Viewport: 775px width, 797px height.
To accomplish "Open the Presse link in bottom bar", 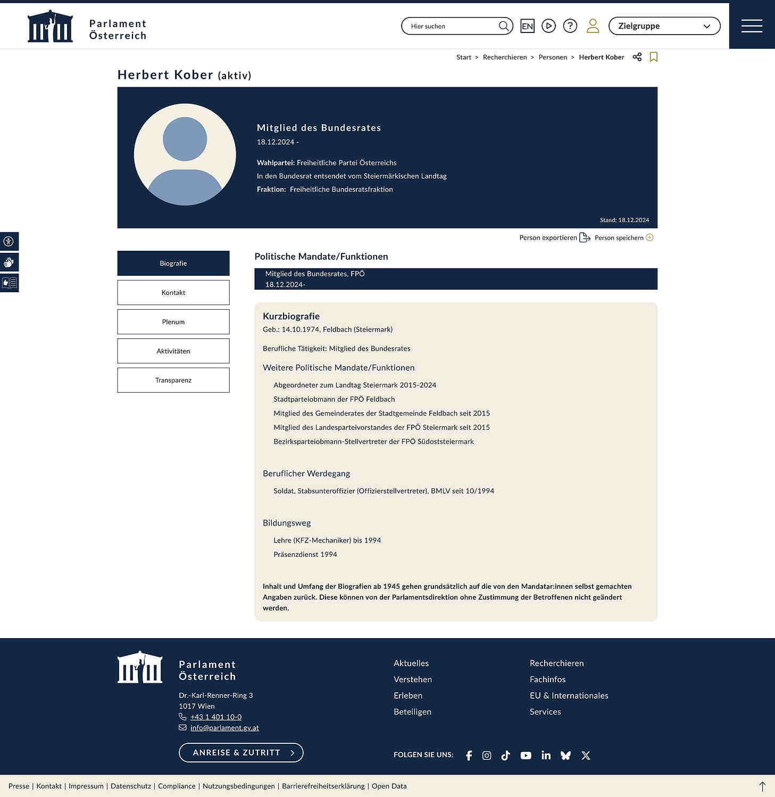I will (19, 786).
